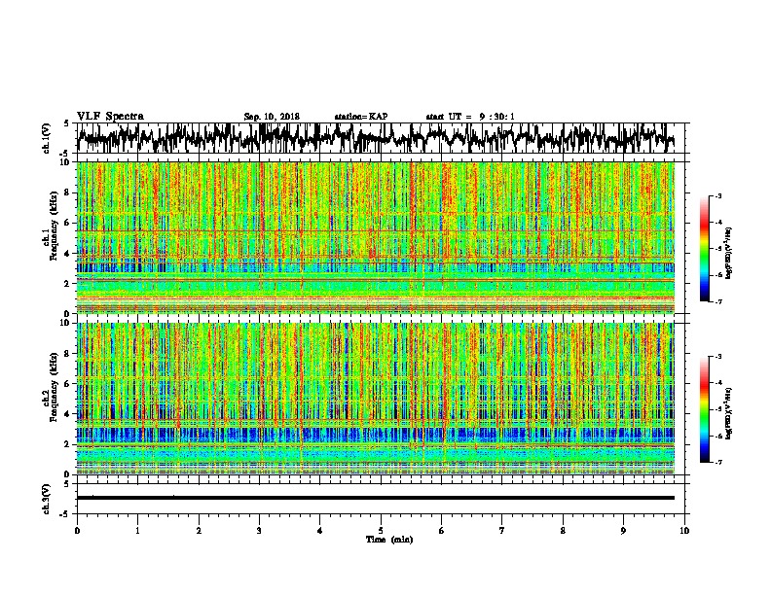Viewport: 771px width, 595px height.
Task: Click the "8" kHz tick on ch.1 frequency axis
Action: tap(68, 192)
